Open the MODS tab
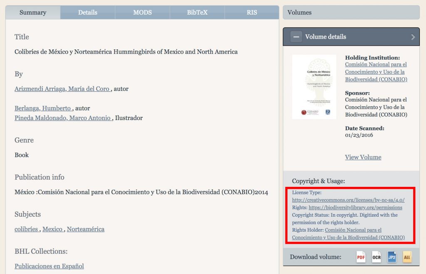This screenshot has width=426, height=274. coord(142,12)
